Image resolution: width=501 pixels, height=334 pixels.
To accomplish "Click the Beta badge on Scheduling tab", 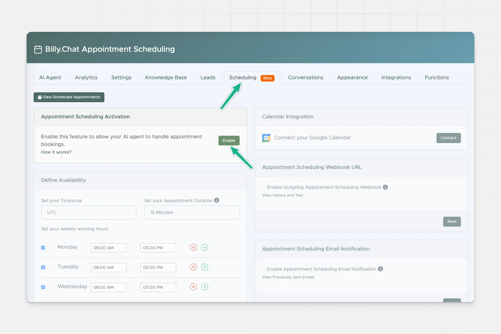I will click(x=267, y=78).
